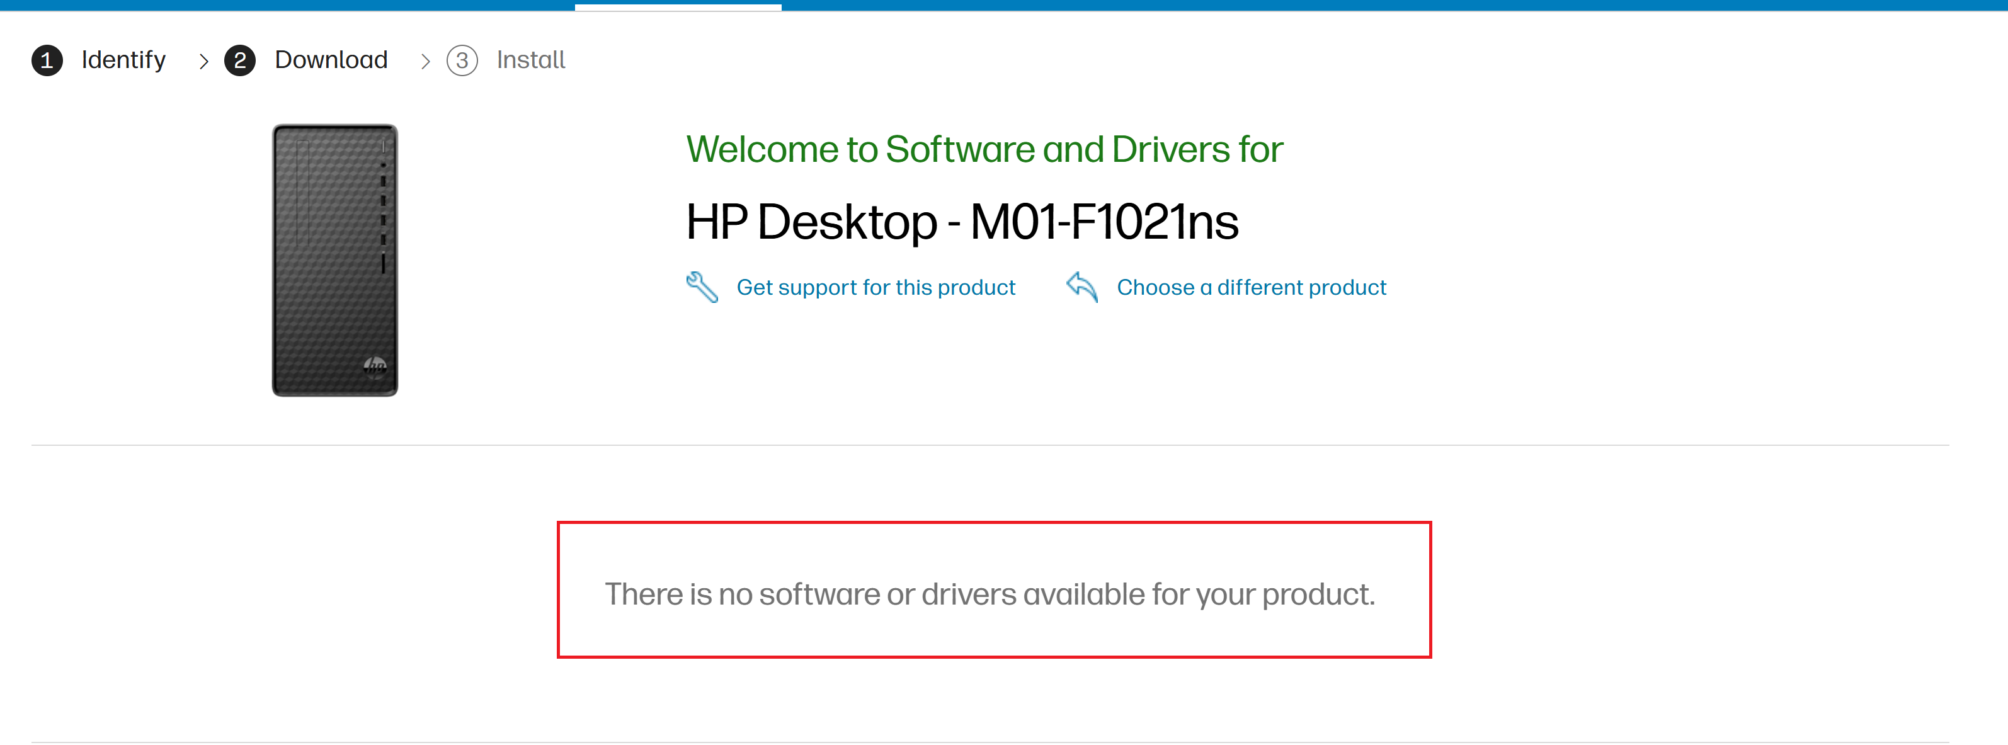
Task: Click the wrench support icon
Action: pyautogui.click(x=702, y=287)
